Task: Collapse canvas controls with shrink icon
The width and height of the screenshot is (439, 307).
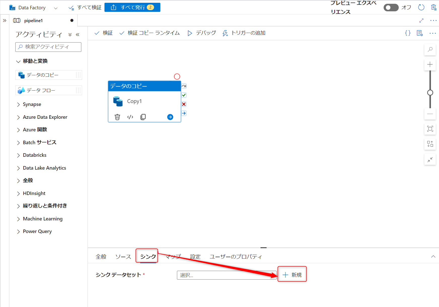Action: click(430, 159)
